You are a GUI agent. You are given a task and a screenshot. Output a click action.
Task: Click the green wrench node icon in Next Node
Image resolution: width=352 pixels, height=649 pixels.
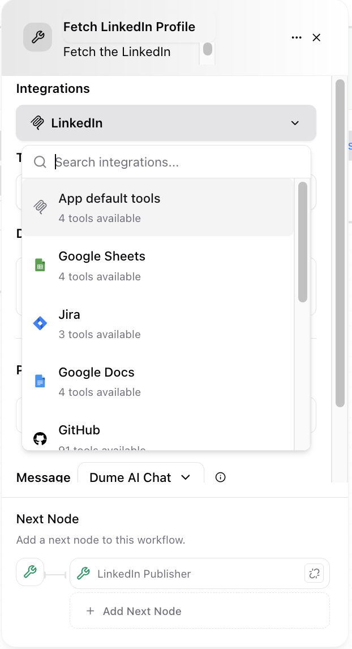tap(30, 572)
